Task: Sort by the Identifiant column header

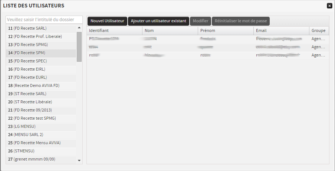Action: [x=114, y=30]
